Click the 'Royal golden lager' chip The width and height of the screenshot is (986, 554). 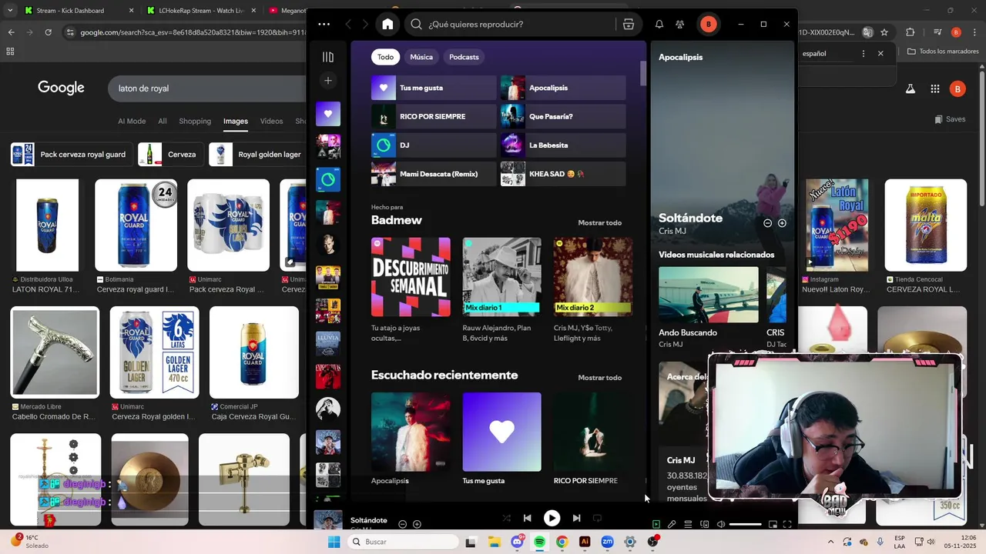(257, 155)
